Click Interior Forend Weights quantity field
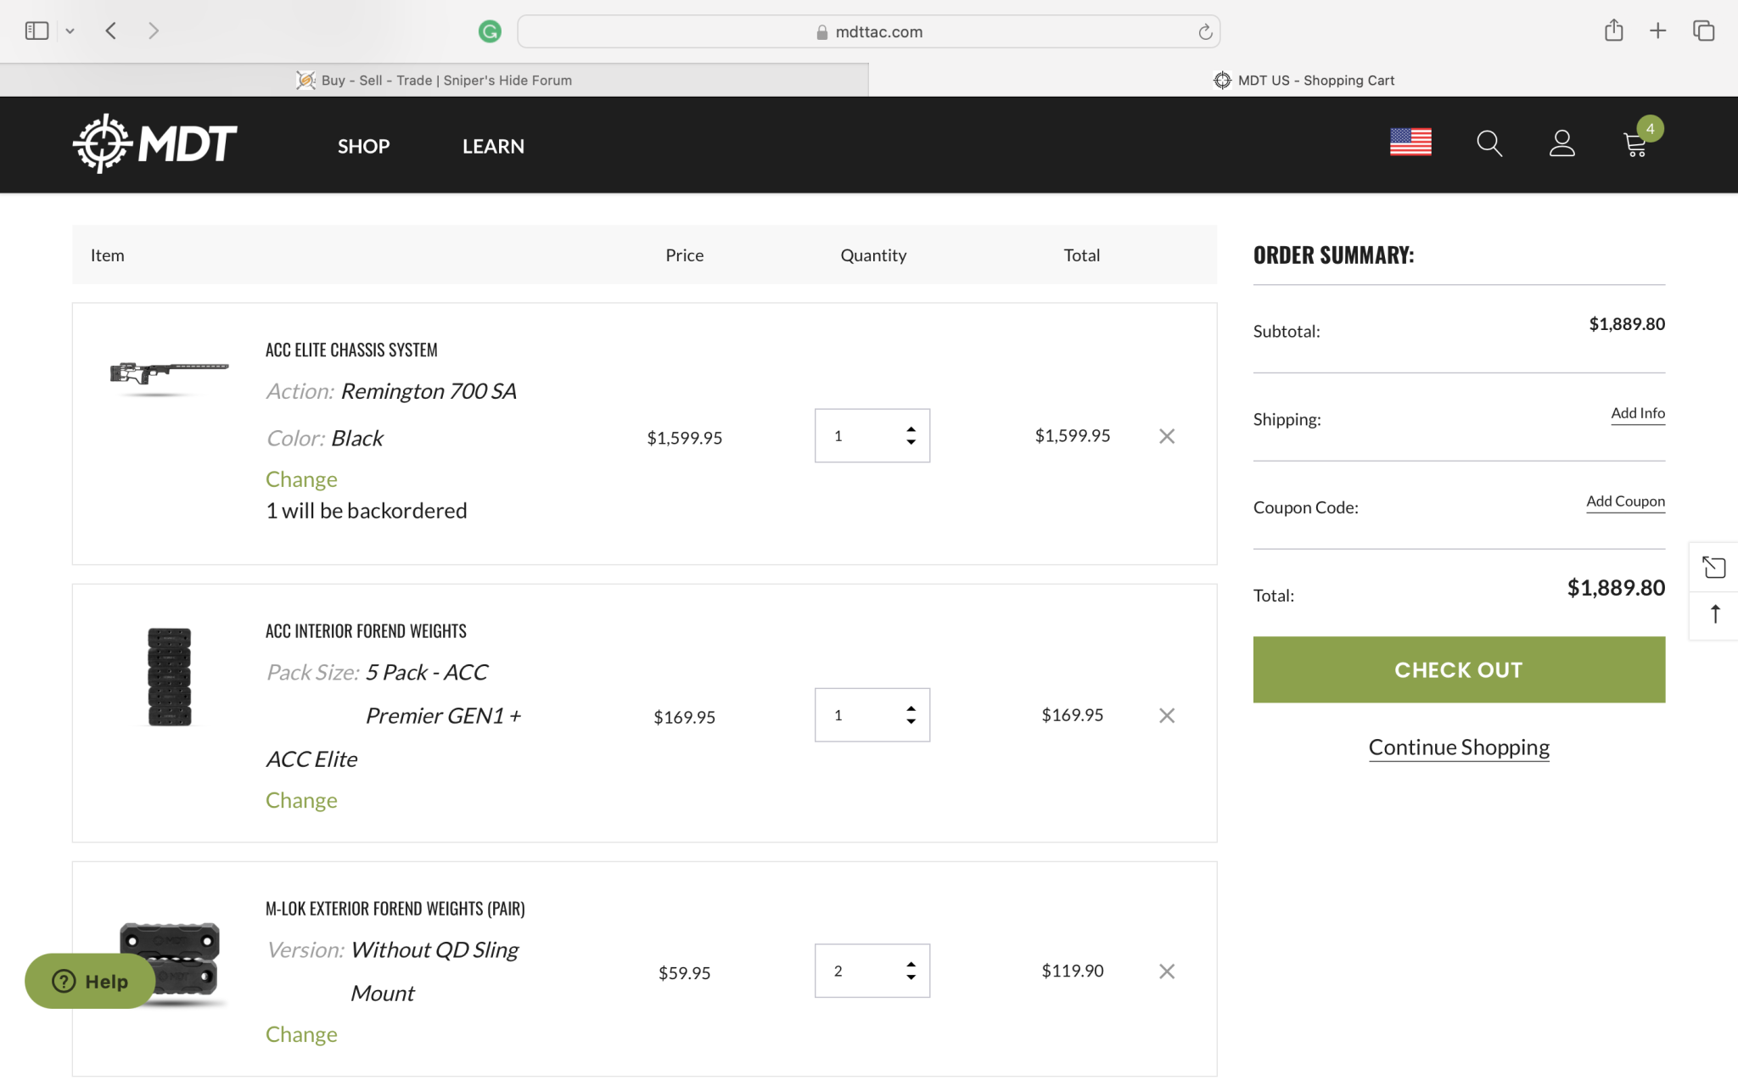The width and height of the screenshot is (1738, 1086). 872,714
